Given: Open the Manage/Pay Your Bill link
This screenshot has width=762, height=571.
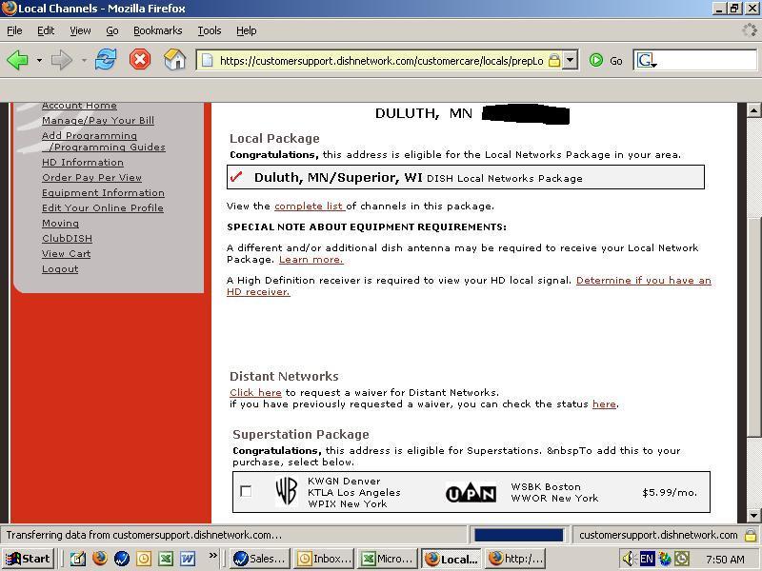Looking at the screenshot, I should click(x=98, y=121).
